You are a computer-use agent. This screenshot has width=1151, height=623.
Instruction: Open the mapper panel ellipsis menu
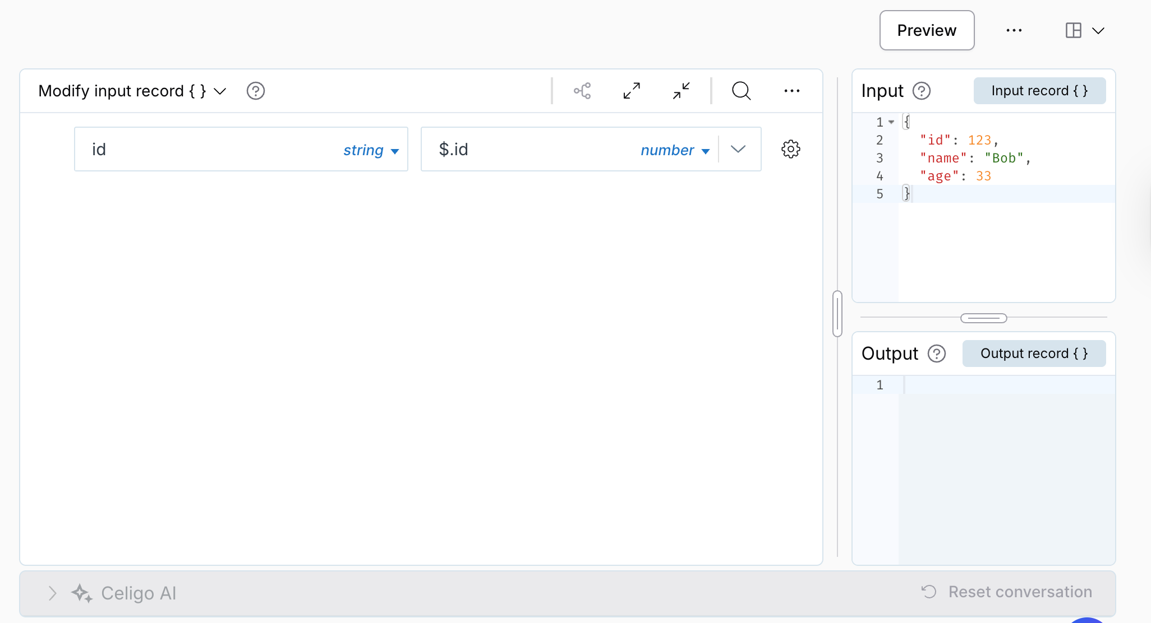pos(791,91)
